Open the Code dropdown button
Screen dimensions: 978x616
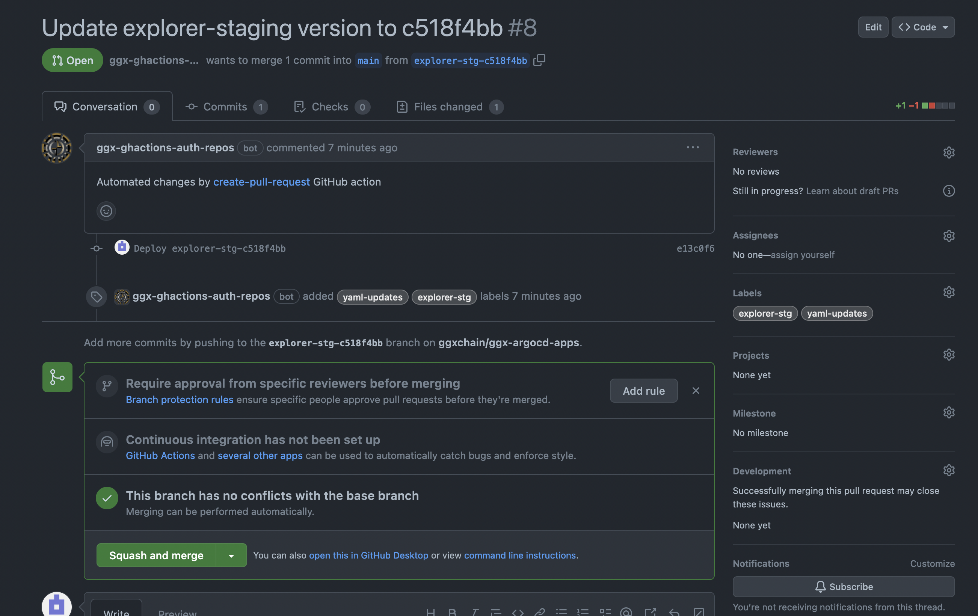click(923, 27)
